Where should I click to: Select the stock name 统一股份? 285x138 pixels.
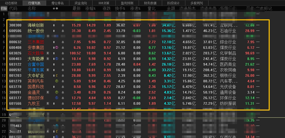point(36,31)
